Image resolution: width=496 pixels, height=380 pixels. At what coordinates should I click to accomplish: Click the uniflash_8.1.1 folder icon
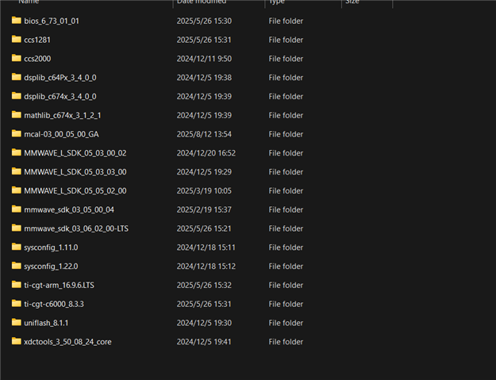point(17,322)
